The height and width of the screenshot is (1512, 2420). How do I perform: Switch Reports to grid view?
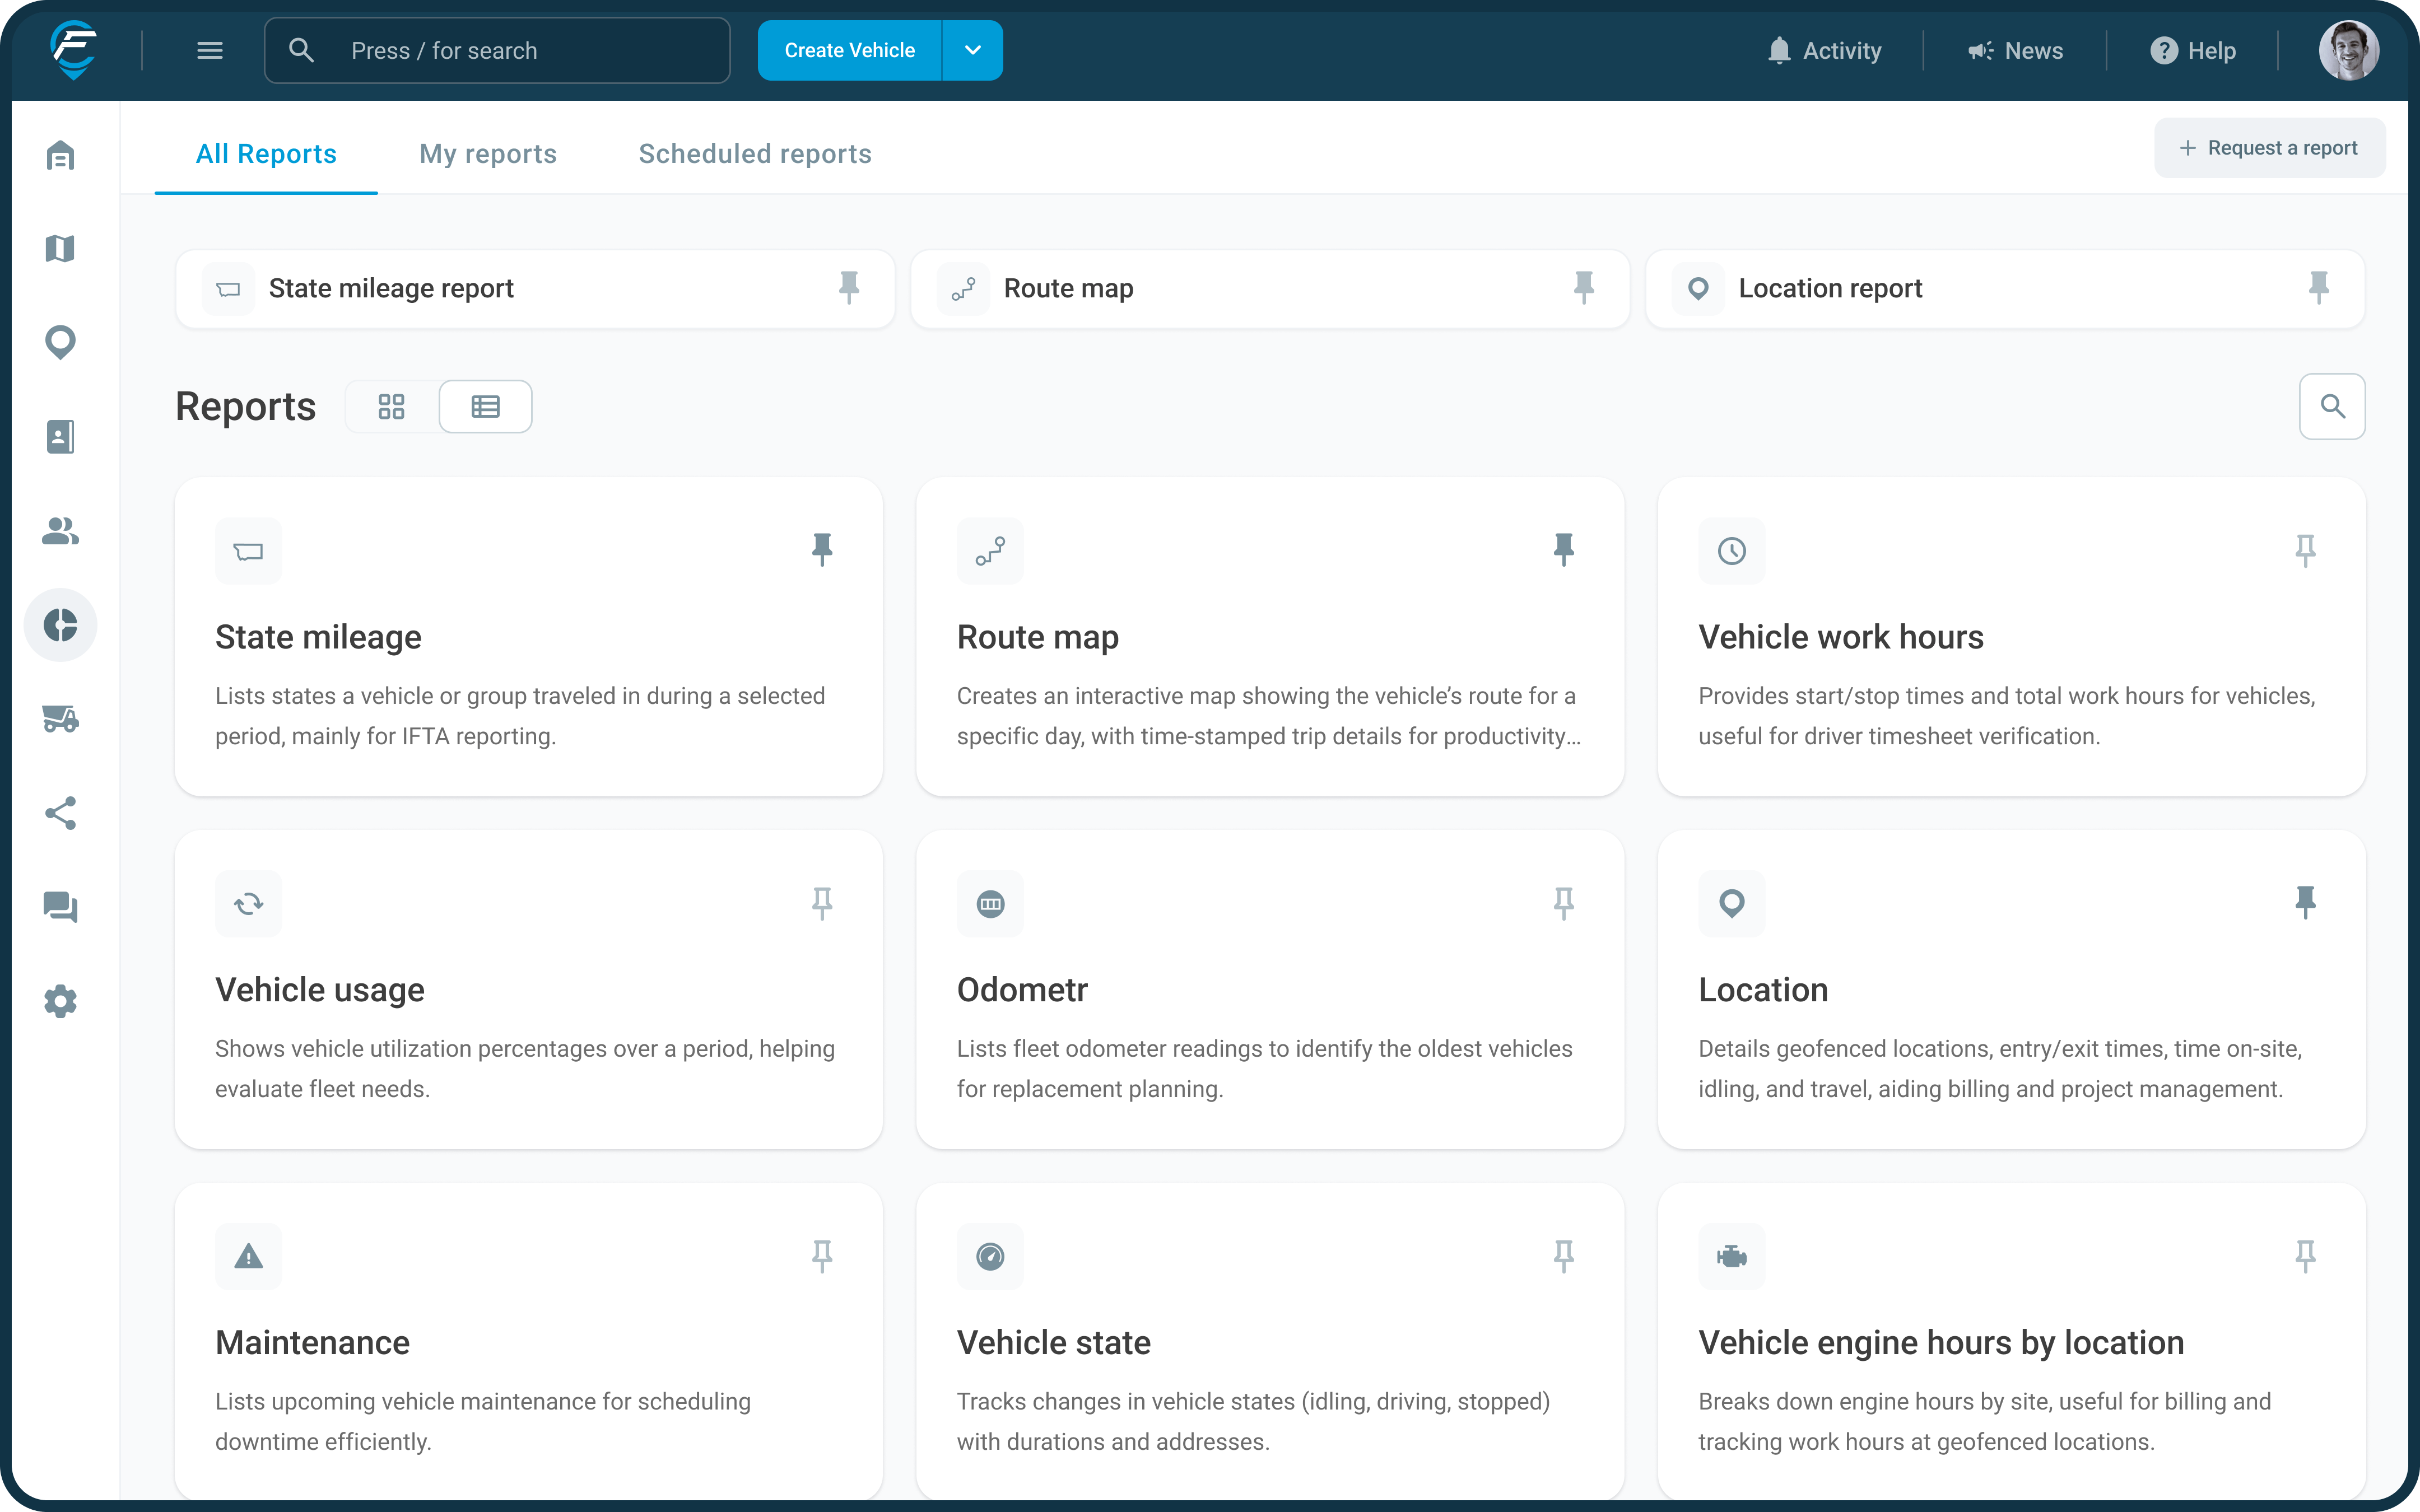tap(392, 407)
